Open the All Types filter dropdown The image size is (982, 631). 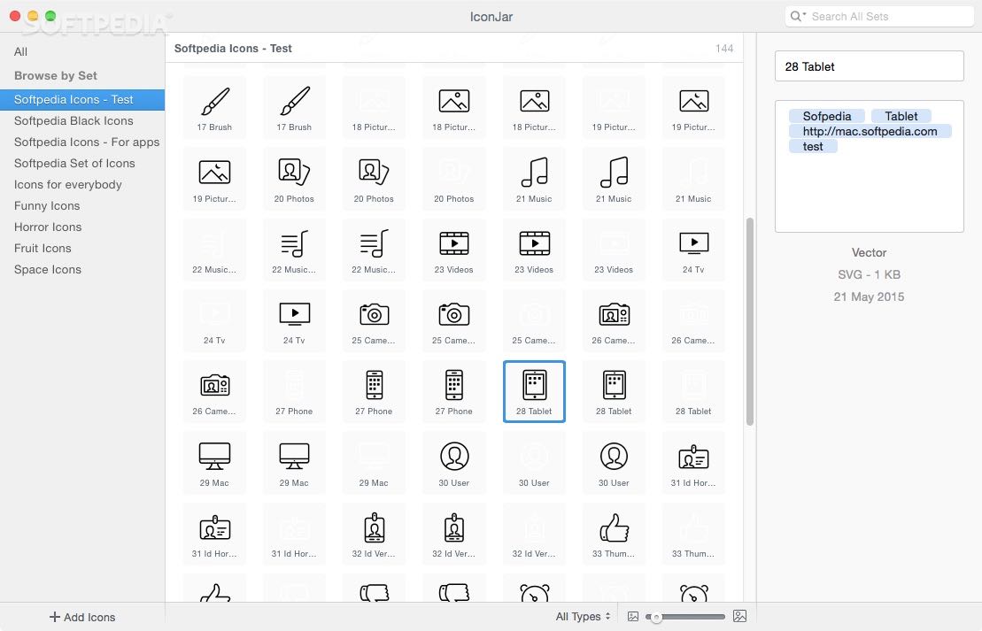click(x=580, y=616)
